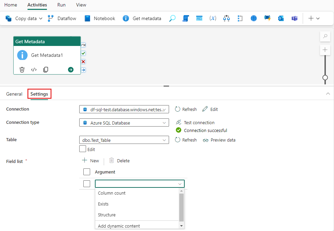Click the Outlook activity icon

pos(281,18)
